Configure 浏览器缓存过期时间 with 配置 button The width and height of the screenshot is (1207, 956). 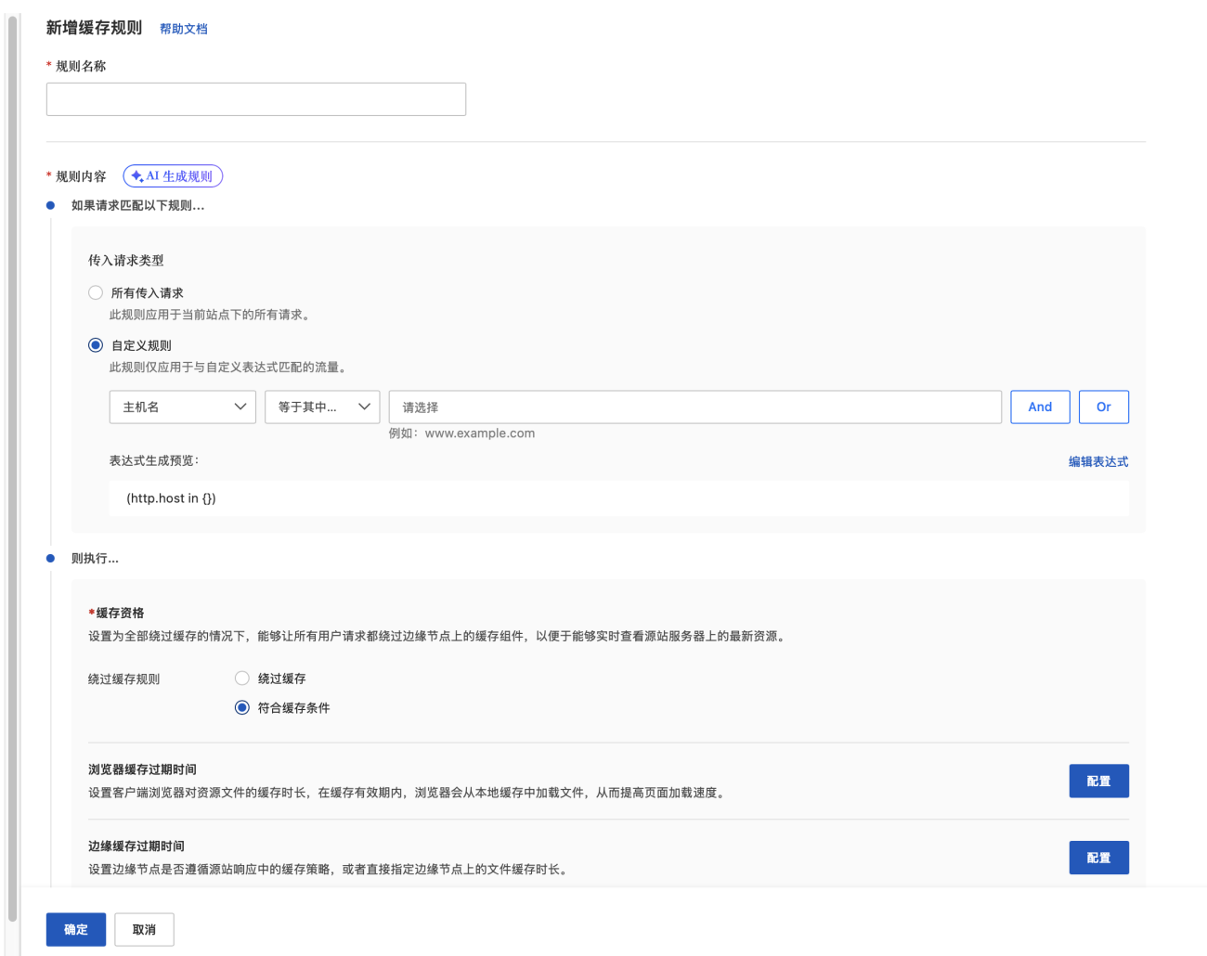[x=1098, y=782]
